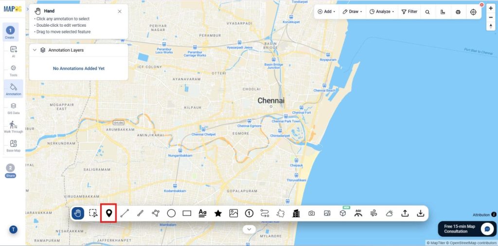Select the wind layer icon
The image size is (498, 246).
point(373,213)
